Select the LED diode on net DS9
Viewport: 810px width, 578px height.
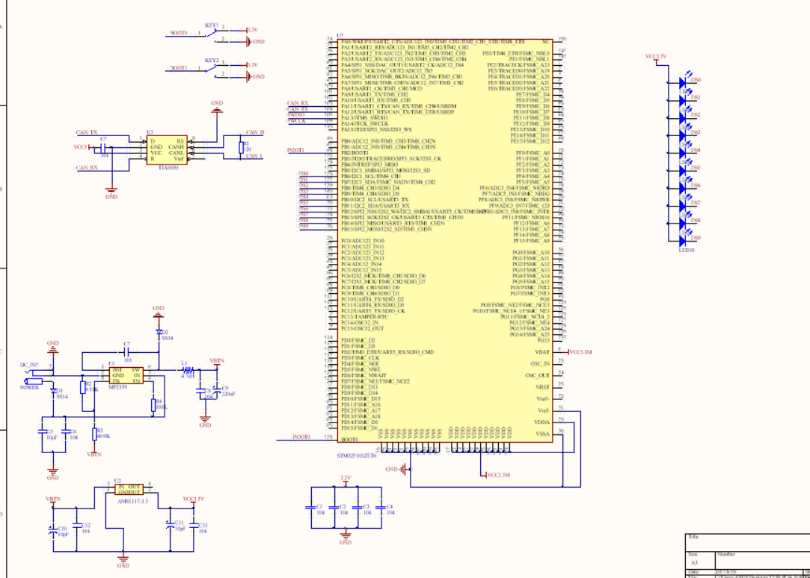[684, 240]
